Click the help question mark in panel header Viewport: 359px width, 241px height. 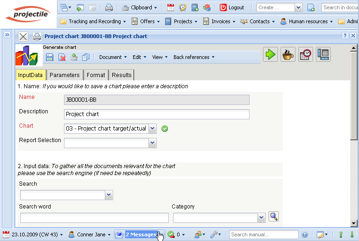point(345,36)
